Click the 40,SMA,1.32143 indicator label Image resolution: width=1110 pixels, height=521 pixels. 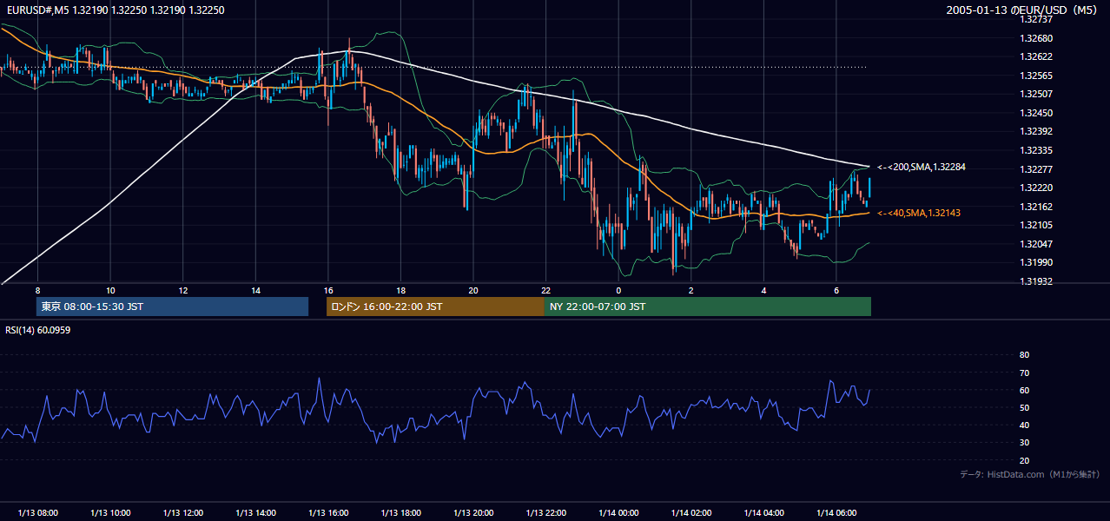pyautogui.click(x=919, y=213)
